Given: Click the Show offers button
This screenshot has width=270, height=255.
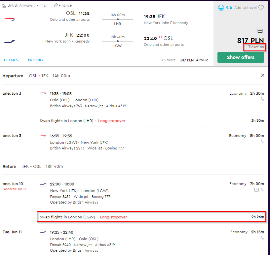Looking at the screenshot, I should 241,57.
